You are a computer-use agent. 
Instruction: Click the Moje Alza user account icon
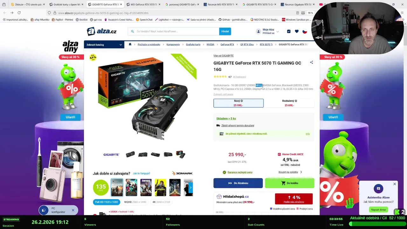[x=259, y=31]
